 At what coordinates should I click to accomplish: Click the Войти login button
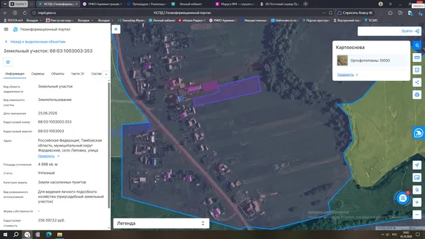pyautogui.click(x=410, y=31)
